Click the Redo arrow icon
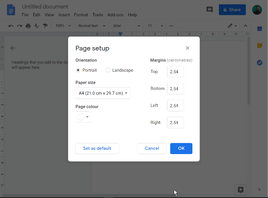268x198 pixels. click(x=19, y=26)
